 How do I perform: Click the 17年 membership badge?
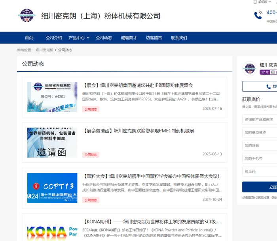pos(265,72)
